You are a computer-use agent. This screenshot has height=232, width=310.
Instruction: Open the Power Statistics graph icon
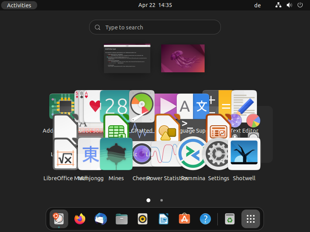(164, 154)
